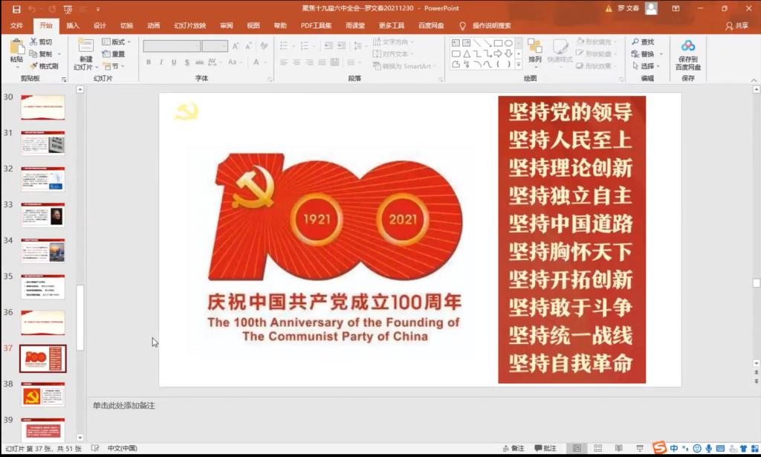Image resolution: width=761 pixels, height=457 pixels.
Task: Click the font color A button
Action: pyautogui.click(x=256, y=62)
